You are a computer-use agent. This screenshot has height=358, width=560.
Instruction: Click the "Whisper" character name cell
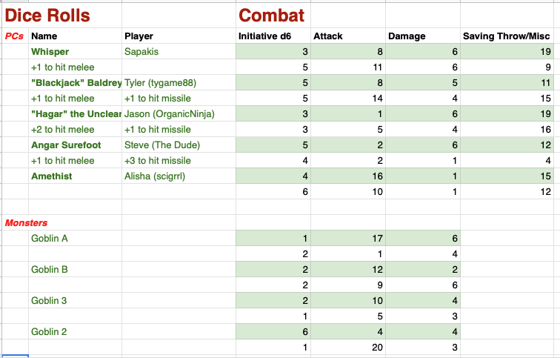[x=50, y=51]
